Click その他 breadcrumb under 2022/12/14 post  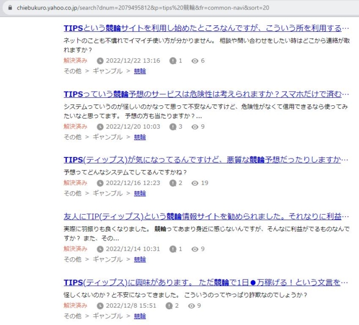pyautogui.click(x=73, y=260)
